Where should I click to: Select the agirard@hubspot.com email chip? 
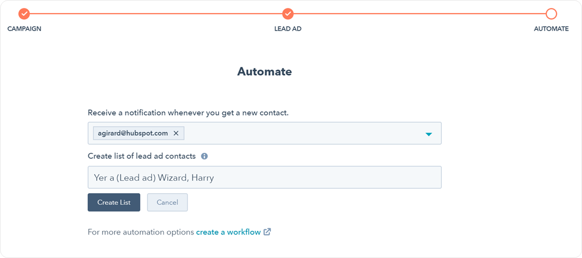coord(133,133)
